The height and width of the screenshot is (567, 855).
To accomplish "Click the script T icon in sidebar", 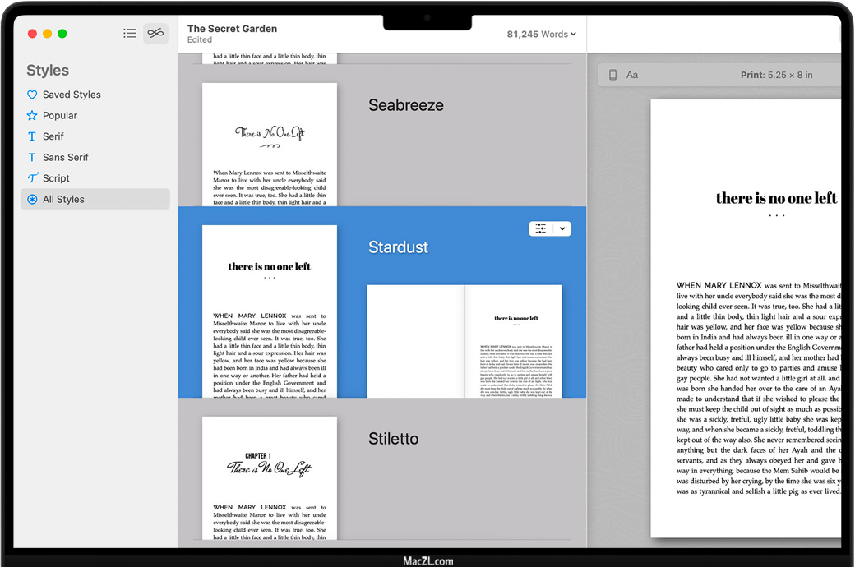I will point(32,178).
